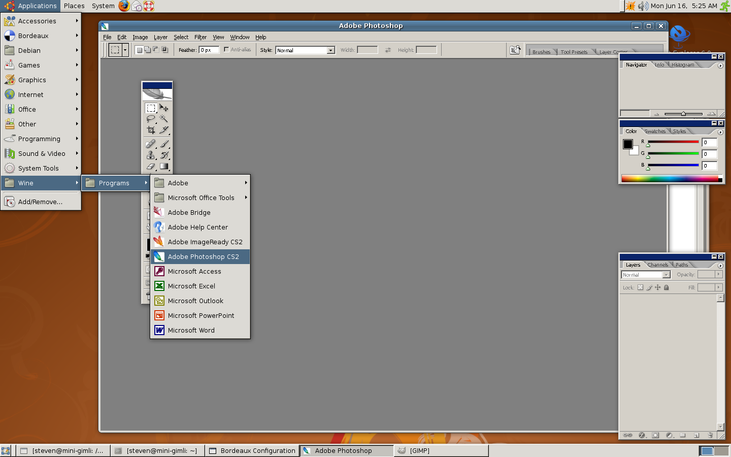Toggle lock all padlock icon
Screen dimensions: 731x457
pyautogui.click(x=667, y=287)
